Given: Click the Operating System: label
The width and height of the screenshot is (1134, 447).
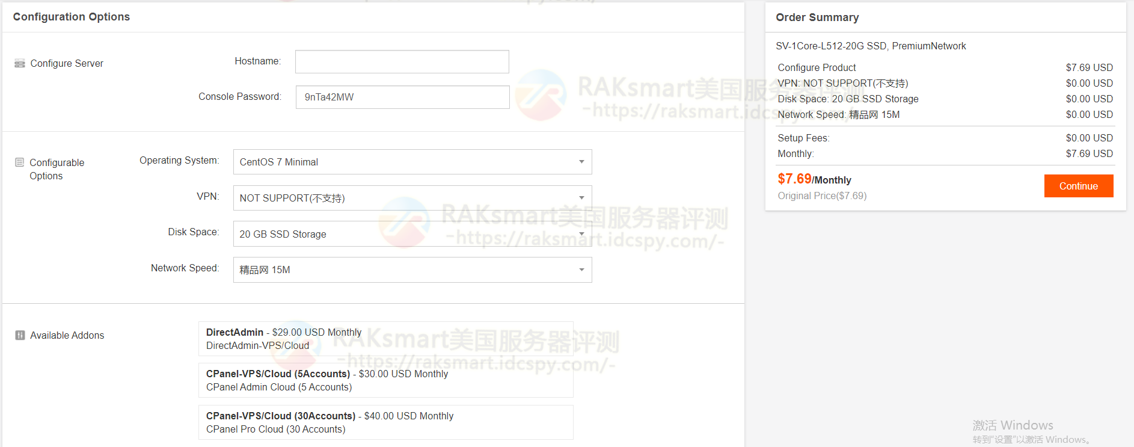Looking at the screenshot, I should (x=179, y=160).
